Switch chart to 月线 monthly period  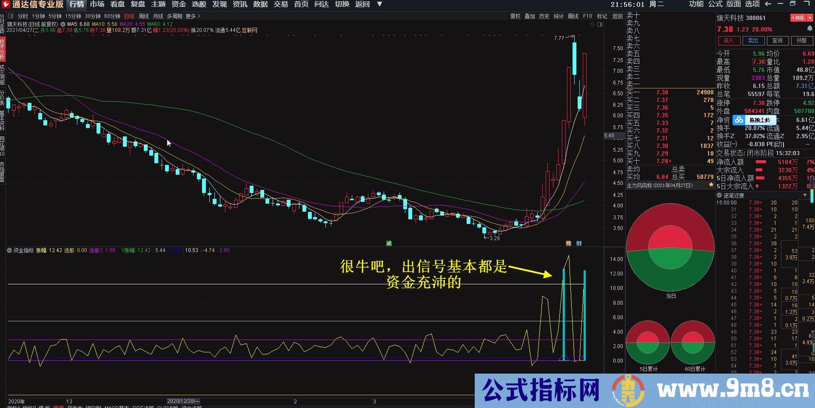click(158, 16)
